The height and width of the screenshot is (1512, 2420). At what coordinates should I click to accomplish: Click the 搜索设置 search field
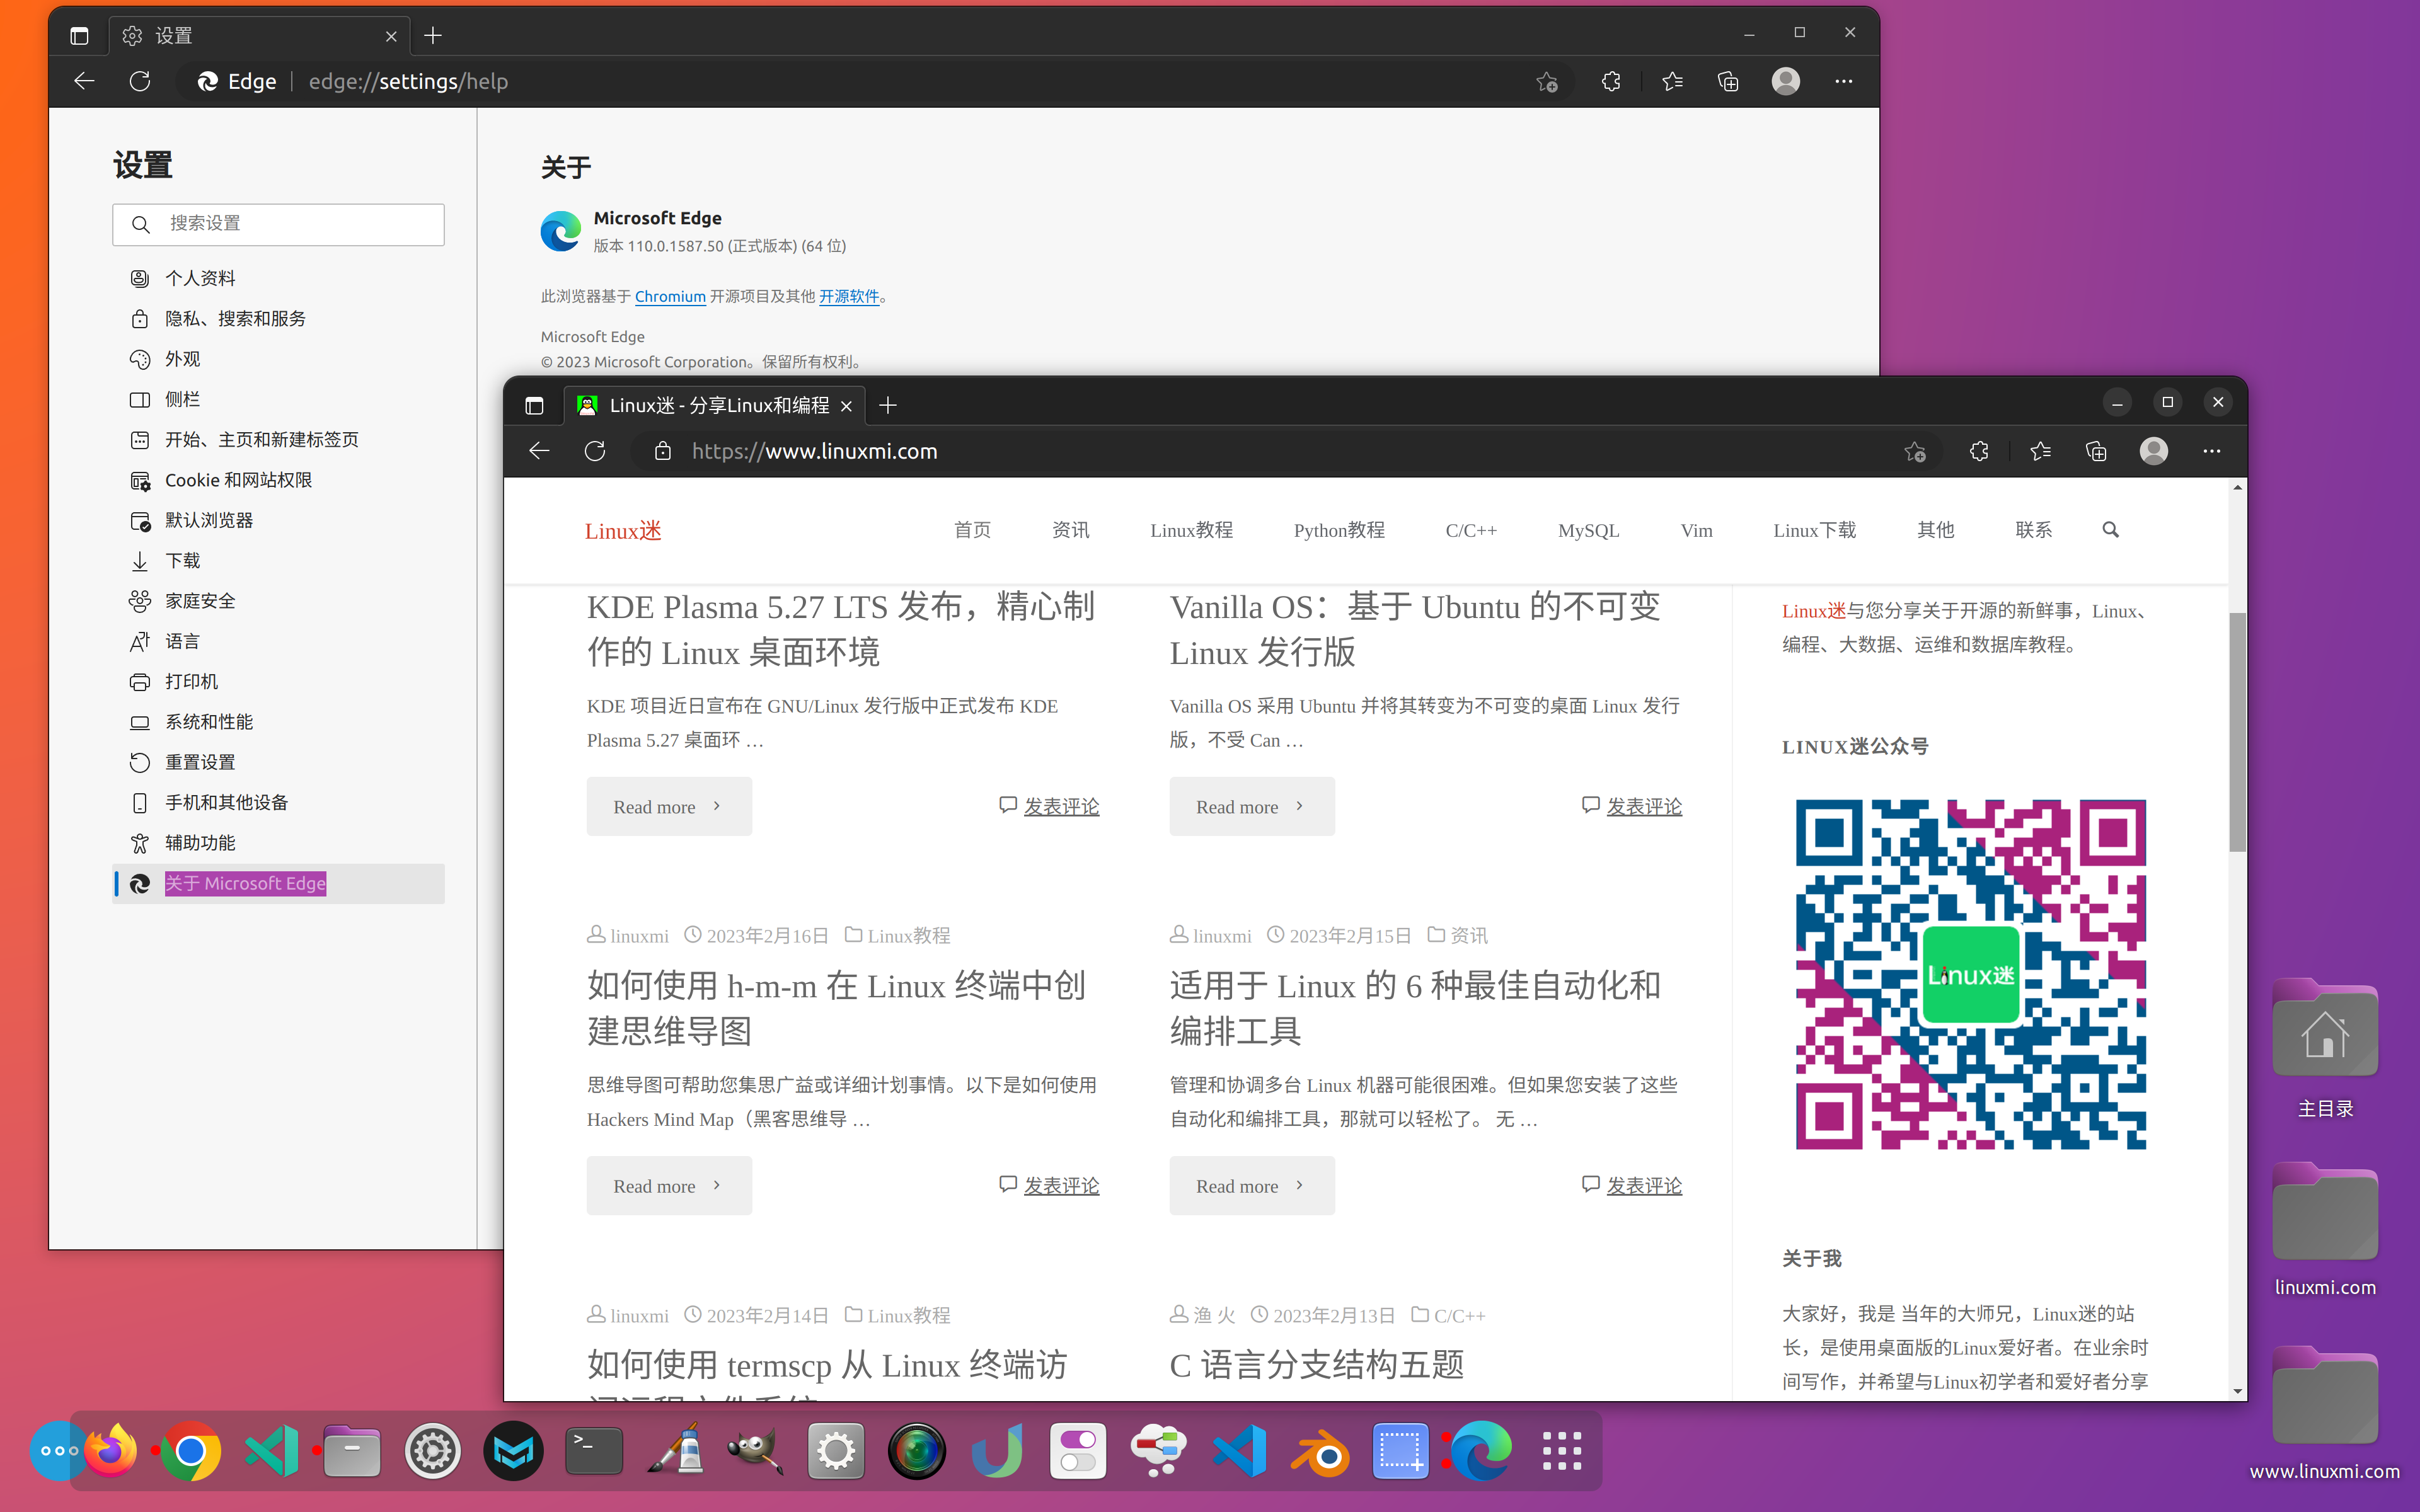278,224
